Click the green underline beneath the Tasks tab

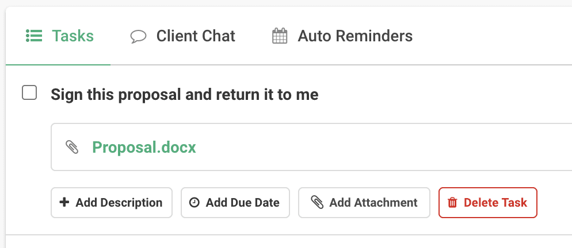coord(58,65)
